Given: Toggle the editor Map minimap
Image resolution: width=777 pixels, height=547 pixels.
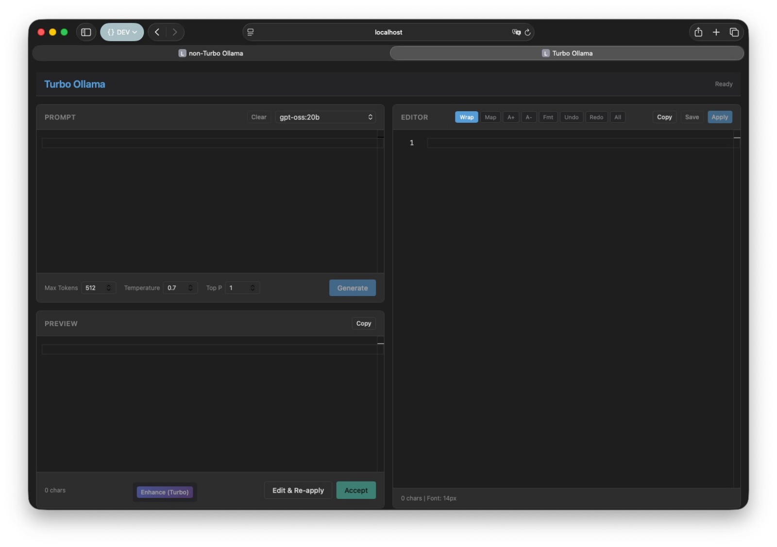Looking at the screenshot, I should coord(490,117).
